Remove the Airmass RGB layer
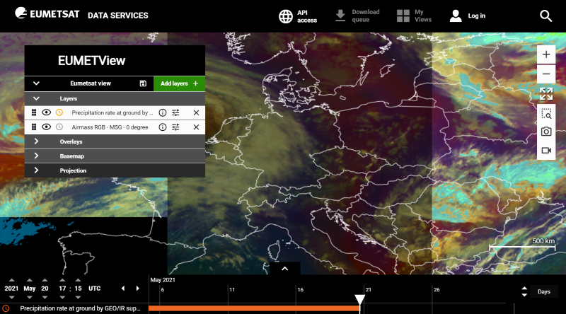 tap(196, 127)
